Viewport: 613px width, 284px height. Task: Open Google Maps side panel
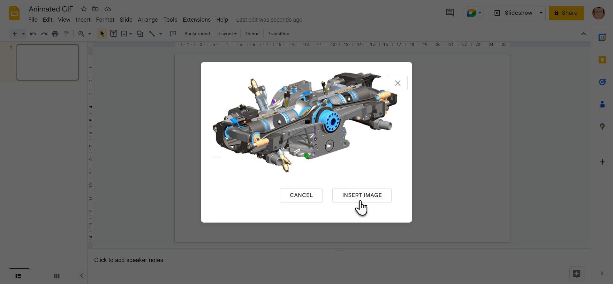[602, 126]
